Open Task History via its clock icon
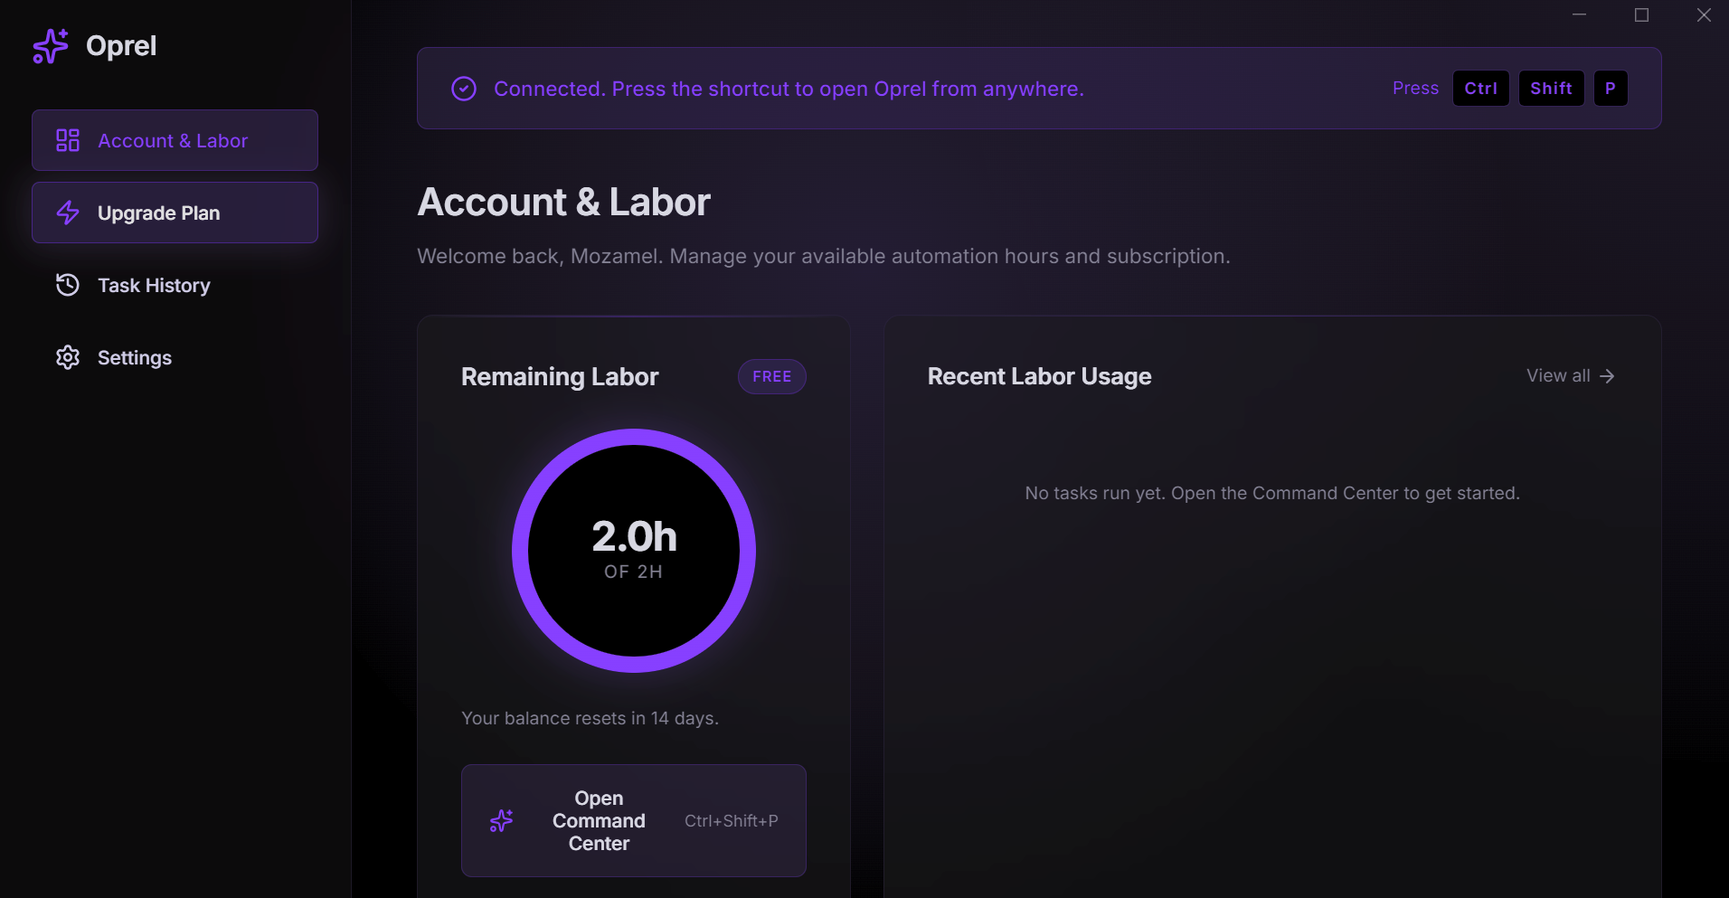The width and height of the screenshot is (1729, 898). click(67, 285)
